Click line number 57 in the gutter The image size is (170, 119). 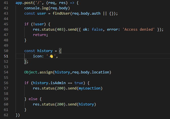pos(6,88)
